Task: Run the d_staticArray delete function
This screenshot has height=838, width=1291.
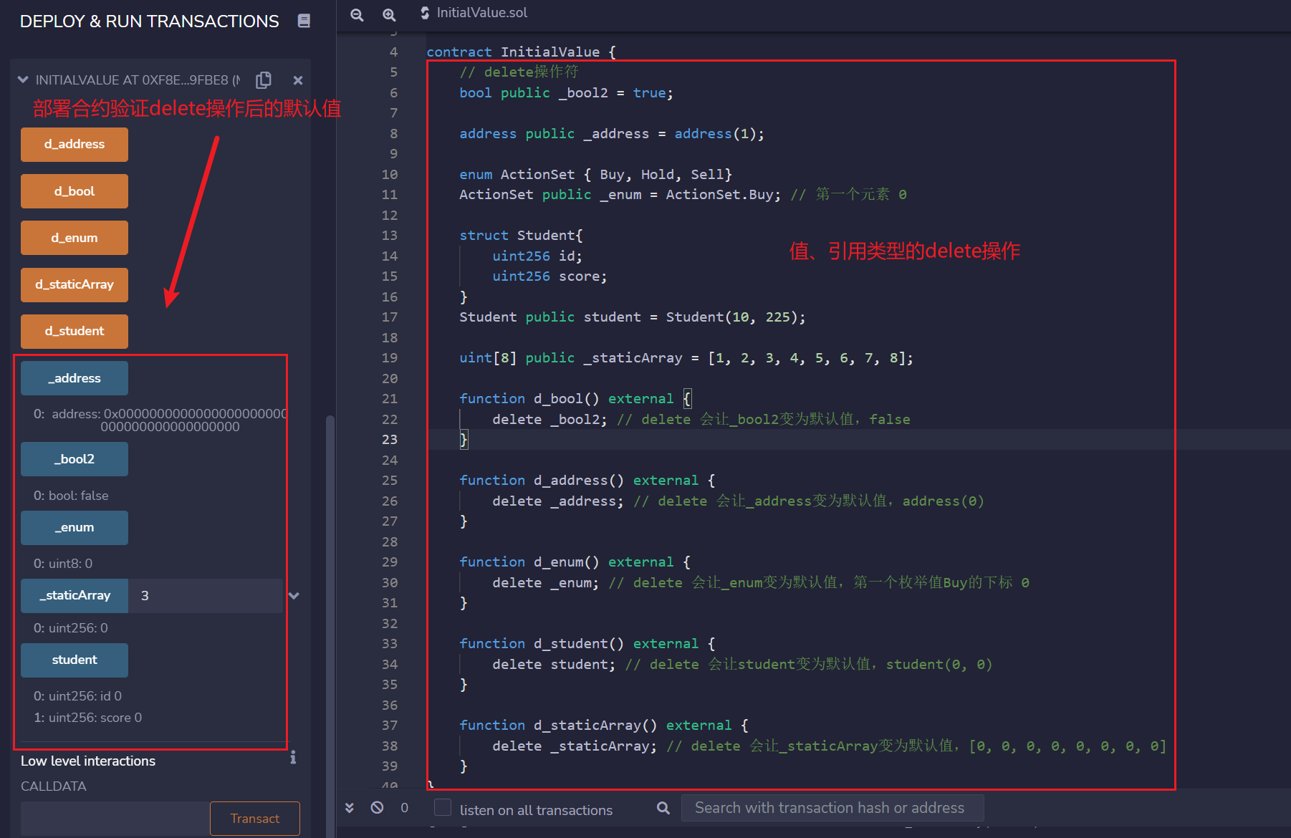Action: (x=75, y=285)
